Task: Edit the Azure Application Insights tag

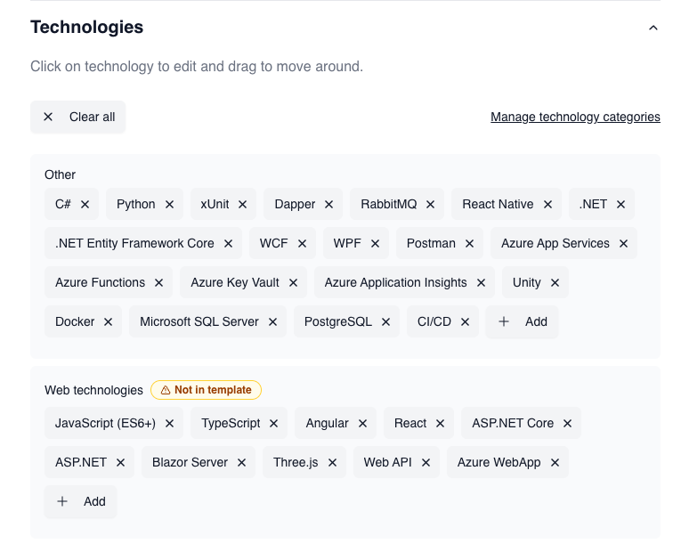Action: (x=395, y=282)
